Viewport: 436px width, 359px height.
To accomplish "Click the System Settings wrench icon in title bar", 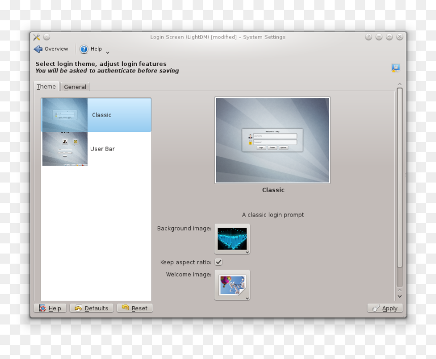I will 37,37.
